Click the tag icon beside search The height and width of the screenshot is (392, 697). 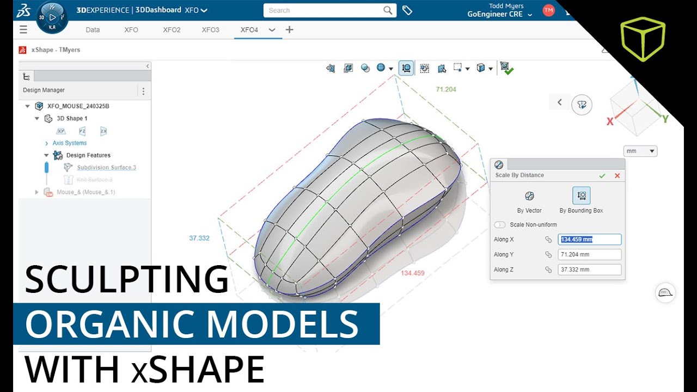[x=407, y=10]
